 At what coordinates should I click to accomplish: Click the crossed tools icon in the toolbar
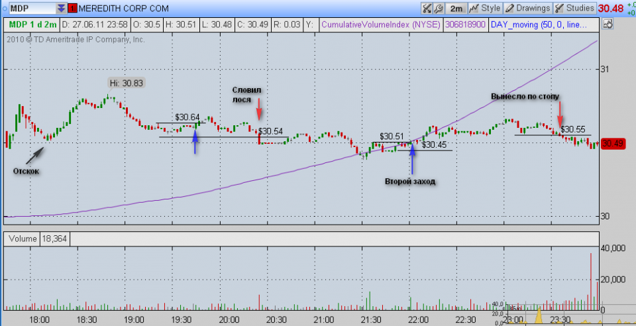427,9
